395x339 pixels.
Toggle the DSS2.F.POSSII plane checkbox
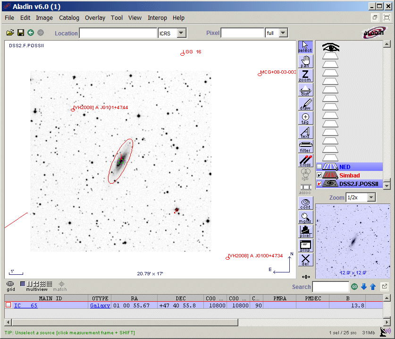click(x=319, y=184)
